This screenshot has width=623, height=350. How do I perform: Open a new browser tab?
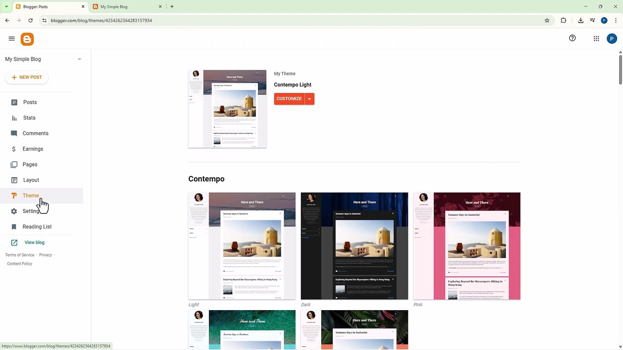172,7
